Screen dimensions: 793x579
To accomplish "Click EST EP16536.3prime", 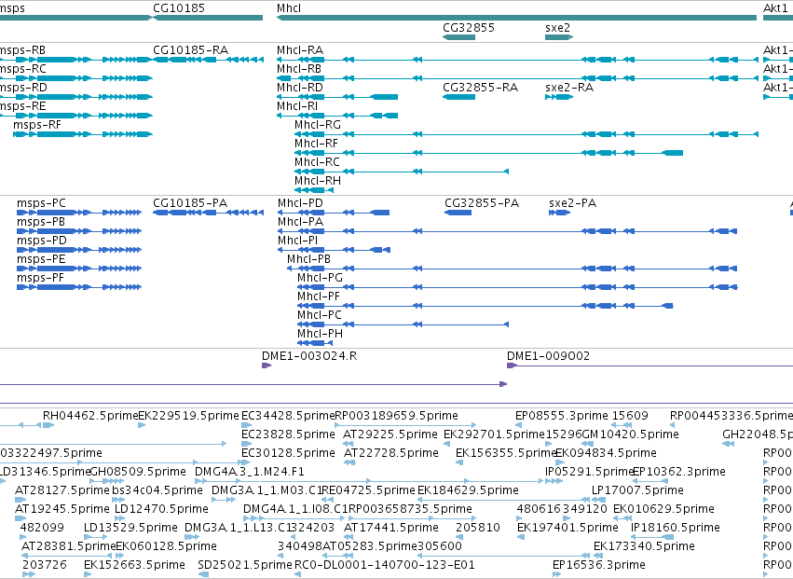I will click(x=599, y=565).
